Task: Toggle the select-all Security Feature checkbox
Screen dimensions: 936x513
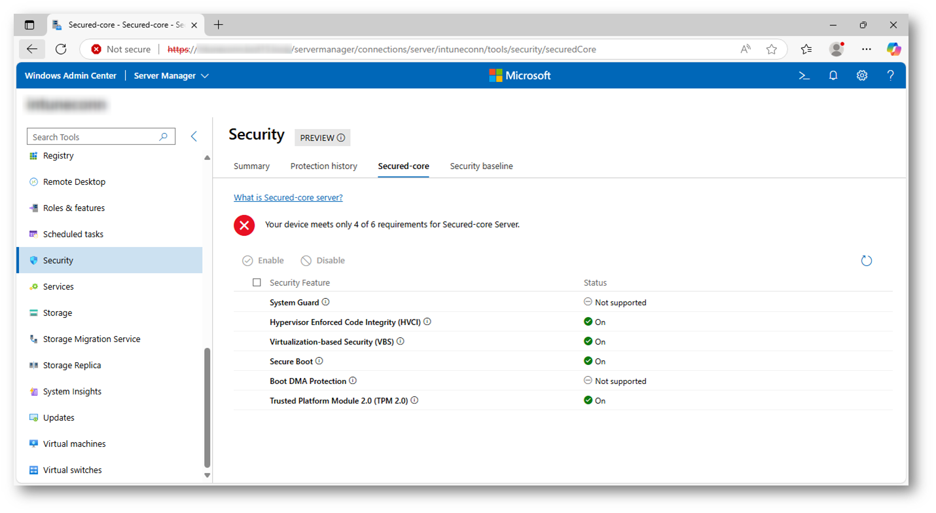Action: (257, 282)
